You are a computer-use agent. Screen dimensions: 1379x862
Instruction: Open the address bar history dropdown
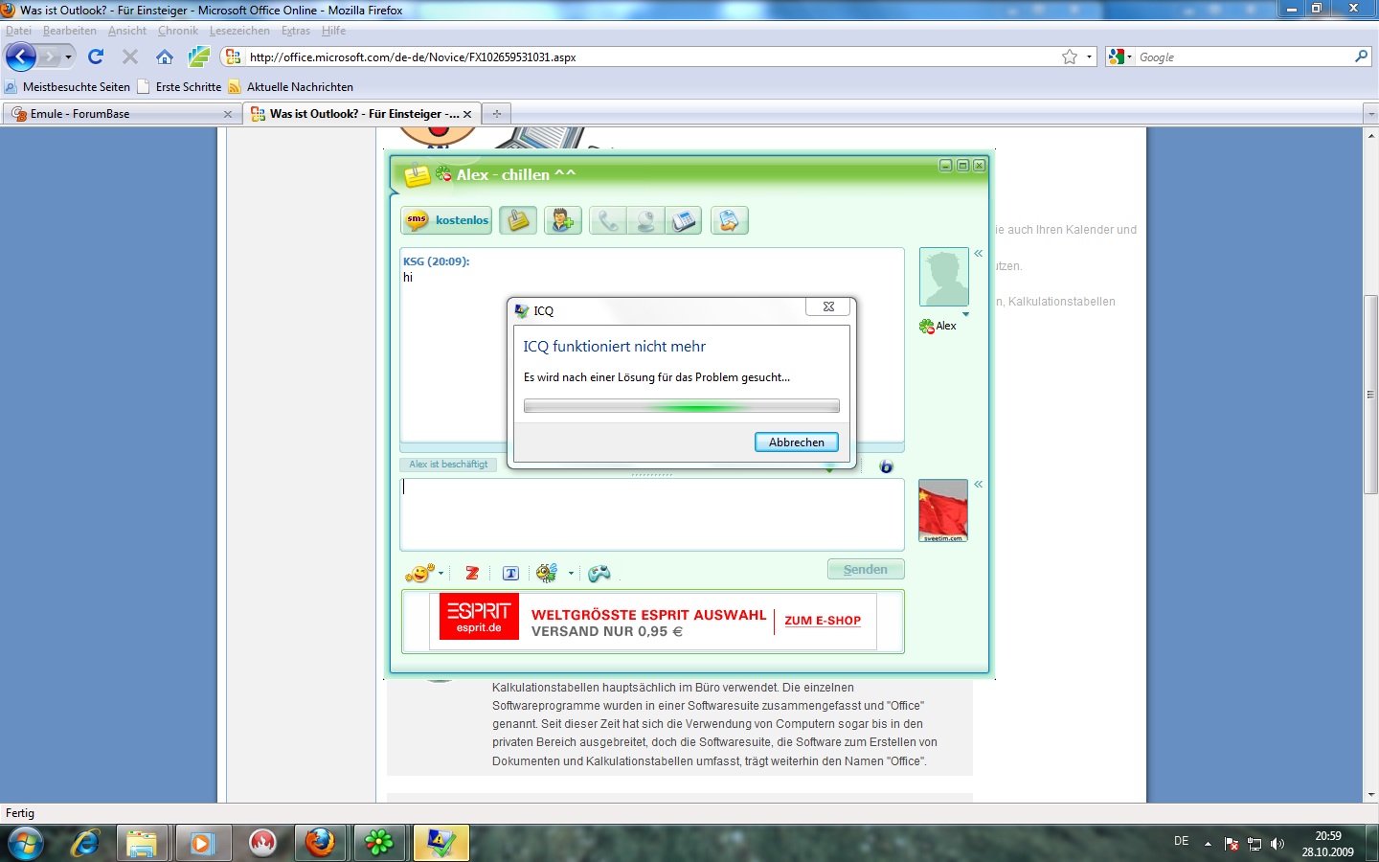[1089, 57]
